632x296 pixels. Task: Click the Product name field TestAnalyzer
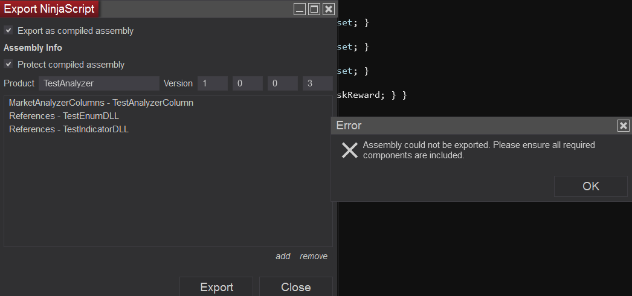[99, 83]
